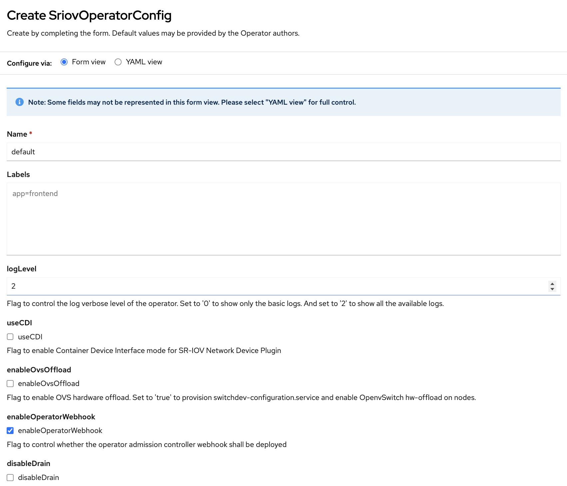Click the 'enableOvsOffload' text beside its checkbox
Image resolution: width=567 pixels, height=486 pixels.
(49, 384)
